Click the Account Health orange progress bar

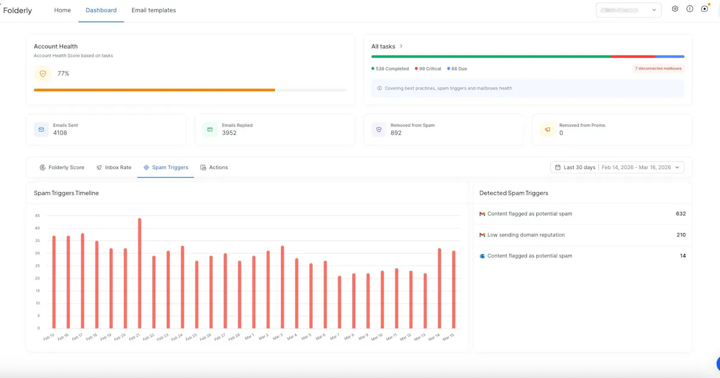coord(154,90)
